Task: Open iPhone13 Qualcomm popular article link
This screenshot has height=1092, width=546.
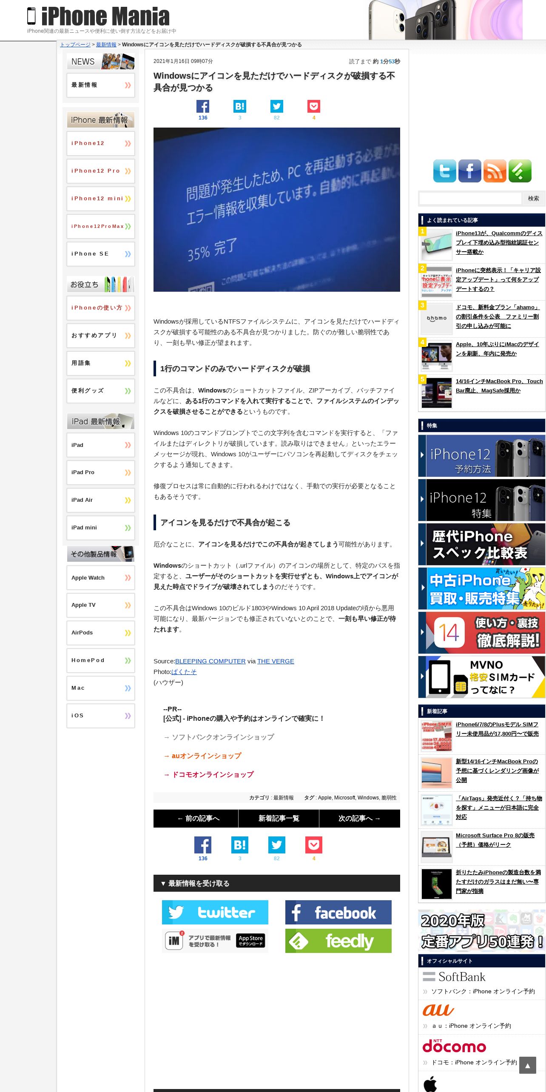Action: [499, 242]
